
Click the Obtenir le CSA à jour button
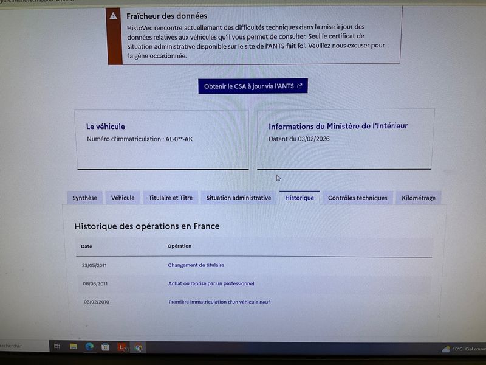click(x=253, y=86)
